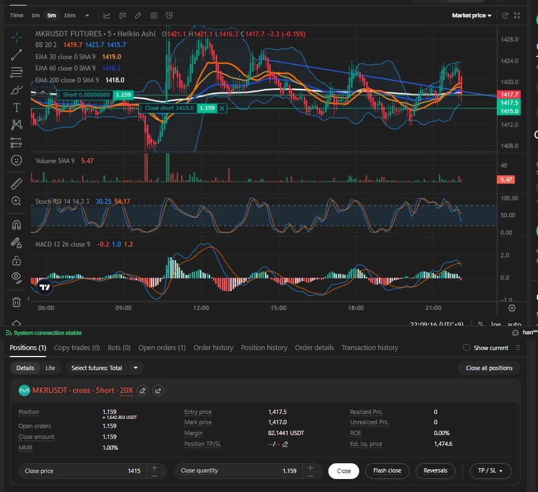Collapse the indicator legend chevron
The image size is (538, 492).
coord(43,92)
